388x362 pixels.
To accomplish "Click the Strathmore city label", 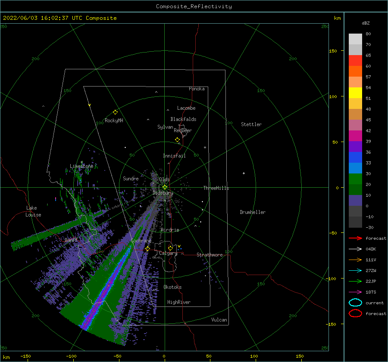I will pyautogui.click(x=210, y=255).
